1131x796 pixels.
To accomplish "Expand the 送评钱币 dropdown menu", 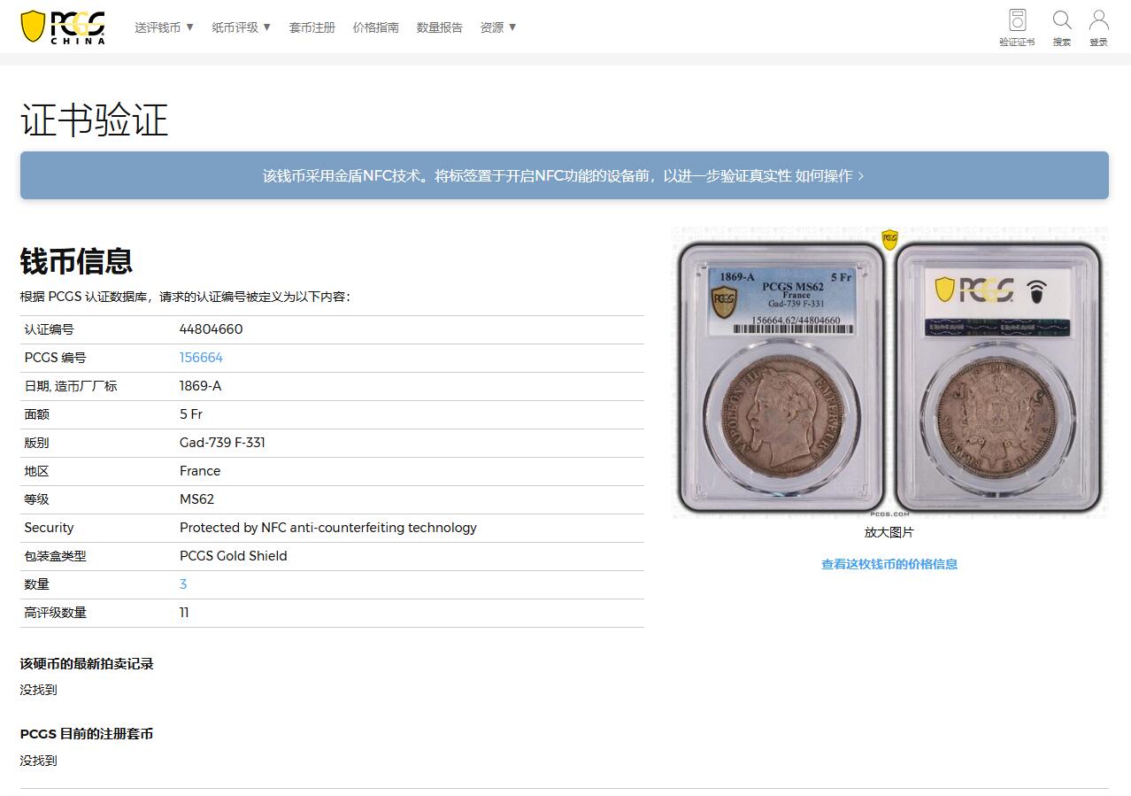I will click(x=165, y=27).
